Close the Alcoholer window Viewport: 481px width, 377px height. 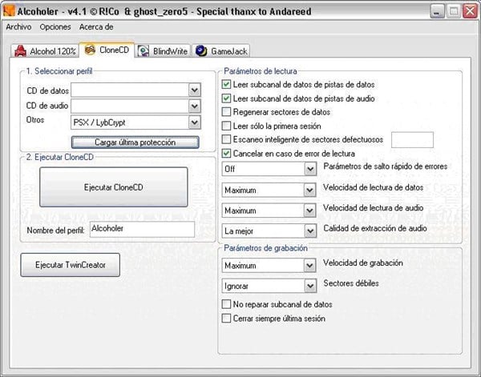click(x=470, y=12)
